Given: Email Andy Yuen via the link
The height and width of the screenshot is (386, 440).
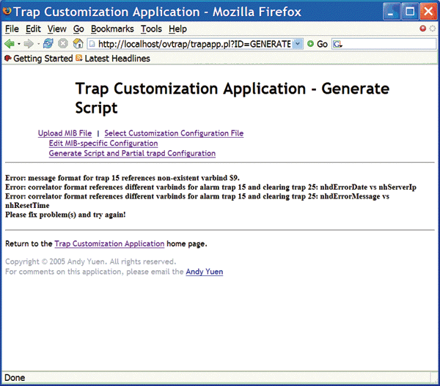Looking at the screenshot, I should (x=204, y=272).
